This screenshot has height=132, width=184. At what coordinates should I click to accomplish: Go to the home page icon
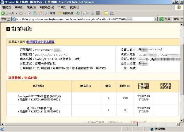40,13
